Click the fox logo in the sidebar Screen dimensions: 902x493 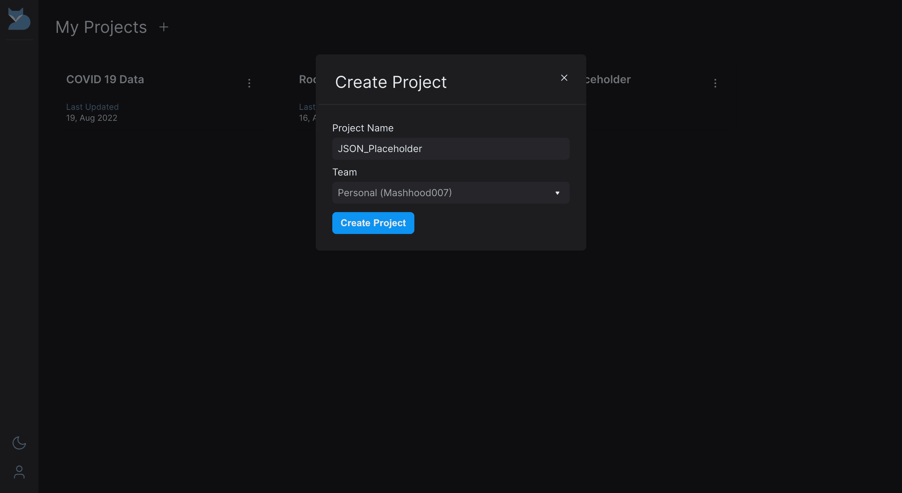(19, 19)
